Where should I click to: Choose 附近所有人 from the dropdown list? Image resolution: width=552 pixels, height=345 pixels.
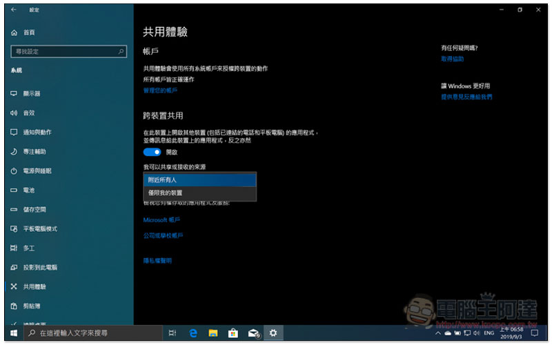click(199, 179)
